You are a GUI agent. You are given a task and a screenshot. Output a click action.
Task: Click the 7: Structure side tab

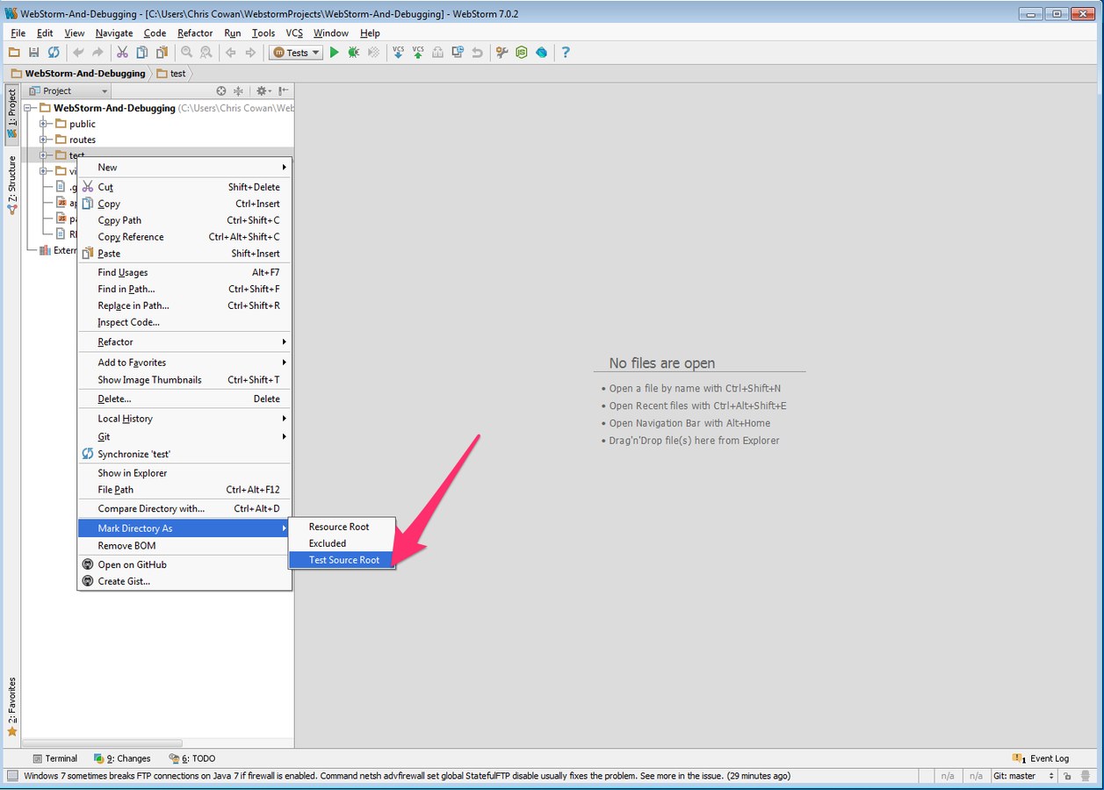pos(11,185)
